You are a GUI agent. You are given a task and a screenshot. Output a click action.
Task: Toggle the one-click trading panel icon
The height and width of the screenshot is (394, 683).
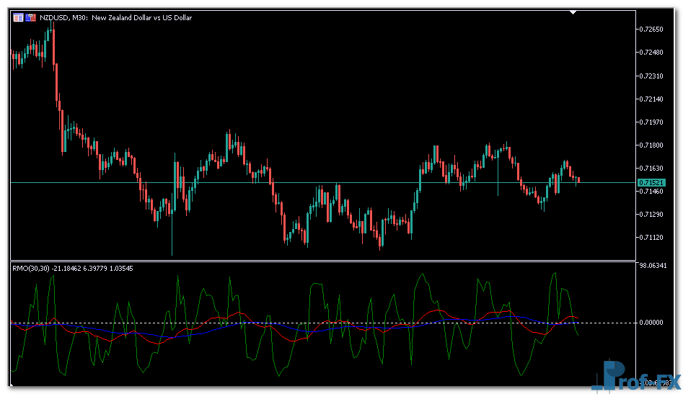point(30,17)
